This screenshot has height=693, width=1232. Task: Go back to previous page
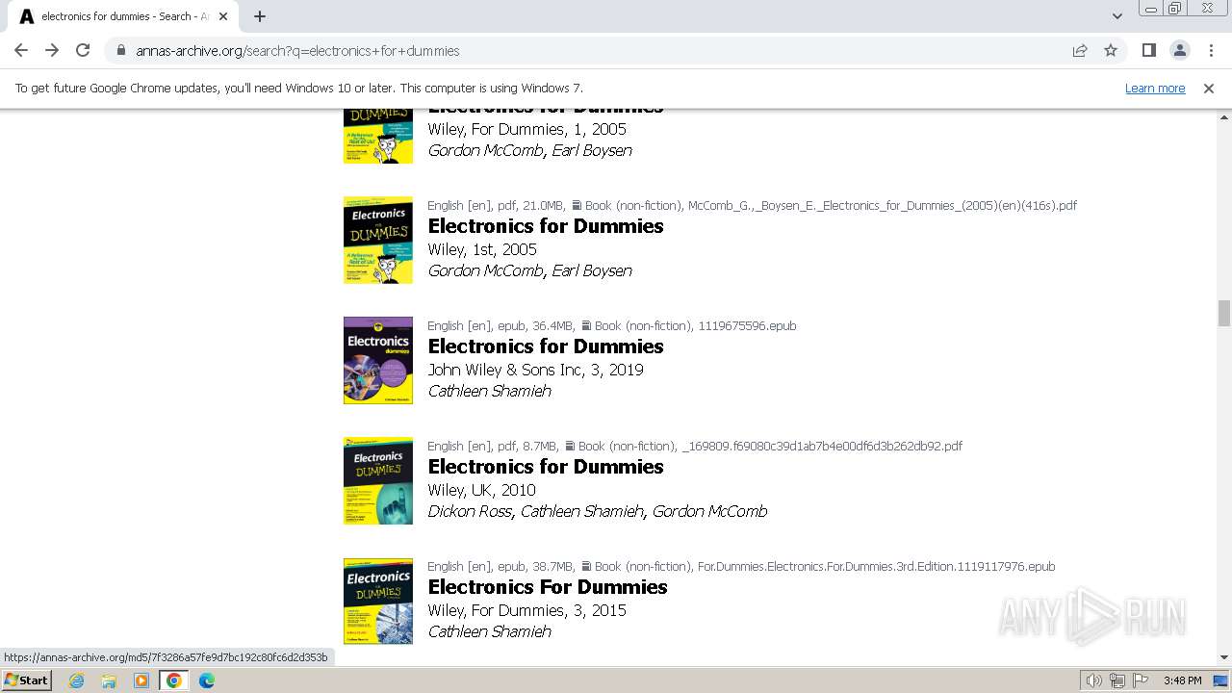[21, 50]
